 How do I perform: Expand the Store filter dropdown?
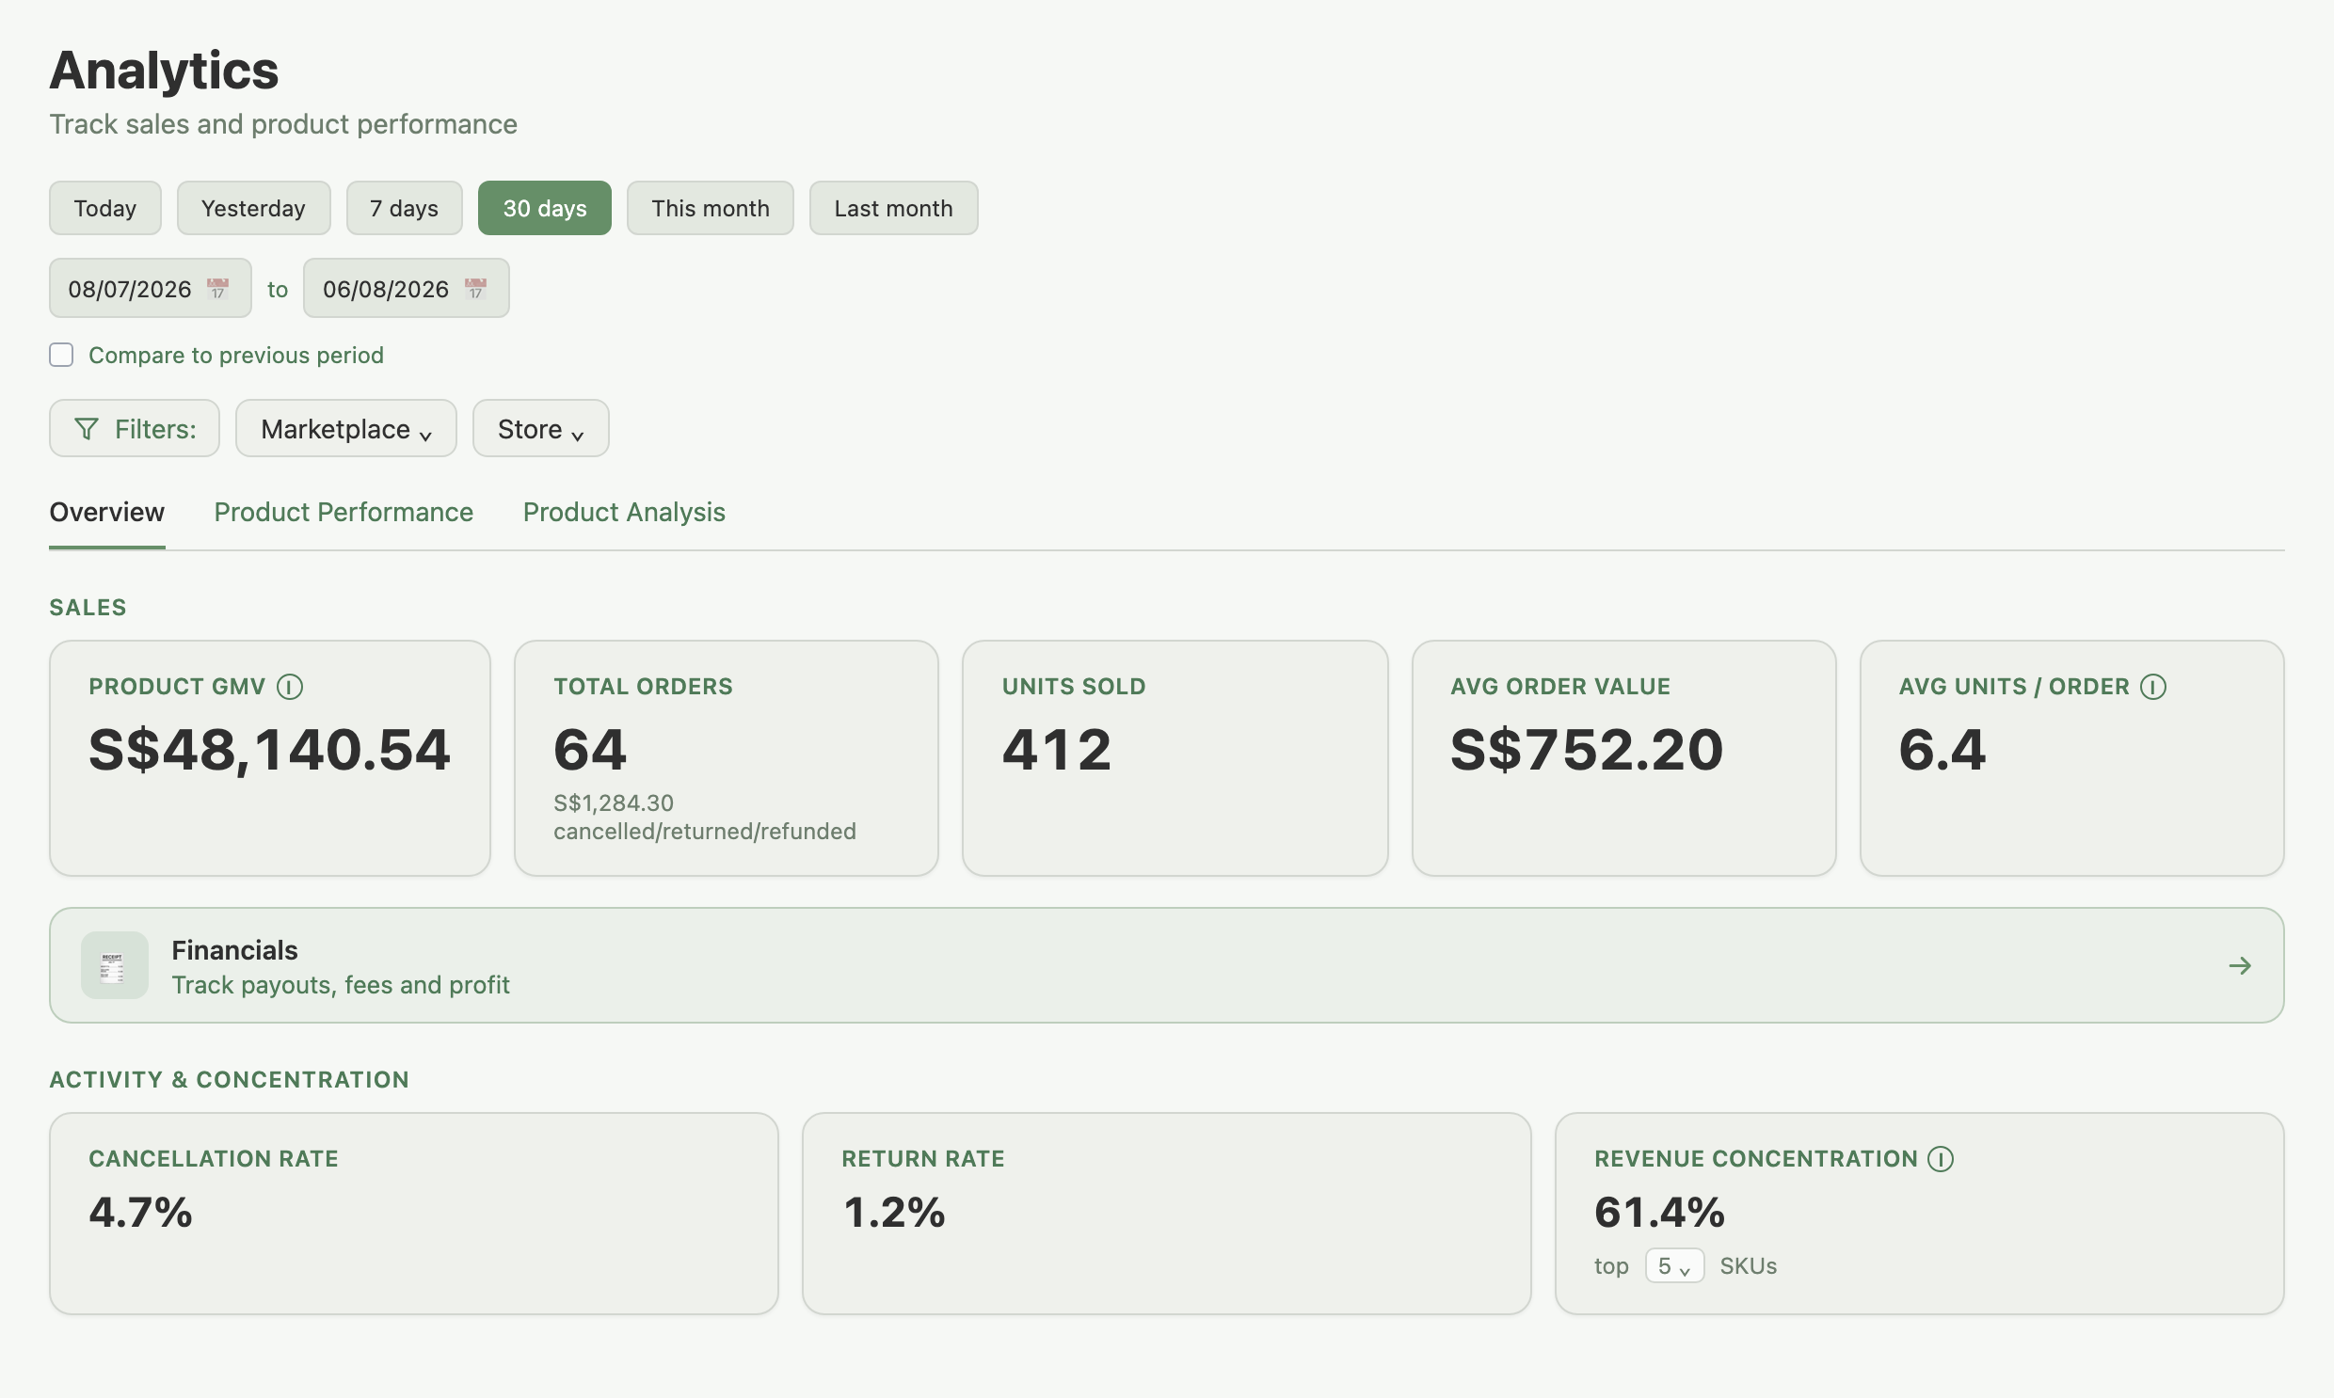click(541, 429)
